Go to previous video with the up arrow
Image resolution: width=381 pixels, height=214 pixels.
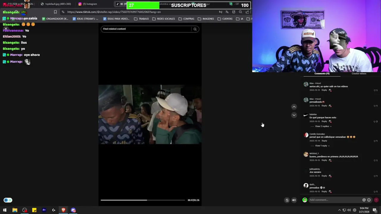pyautogui.click(x=294, y=107)
